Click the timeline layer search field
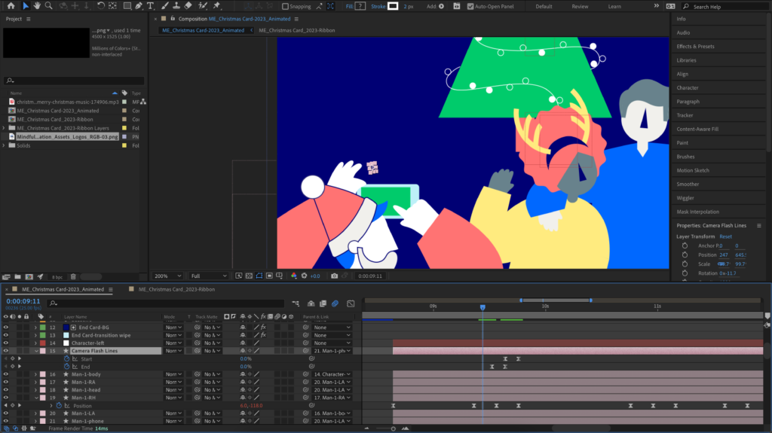 click(x=166, y=303)
